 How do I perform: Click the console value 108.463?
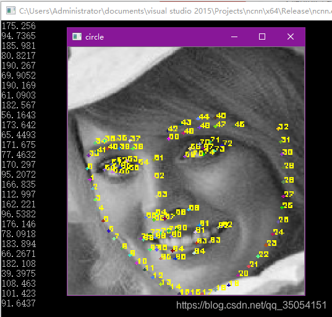pyautogui.click(x=19, y=284)
